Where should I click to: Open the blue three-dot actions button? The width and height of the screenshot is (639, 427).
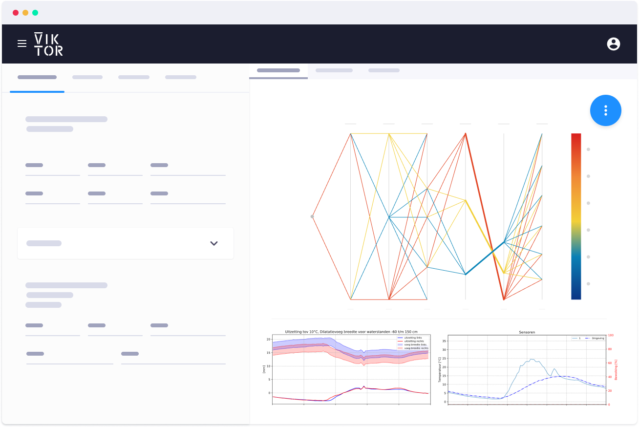click(606, 110)
